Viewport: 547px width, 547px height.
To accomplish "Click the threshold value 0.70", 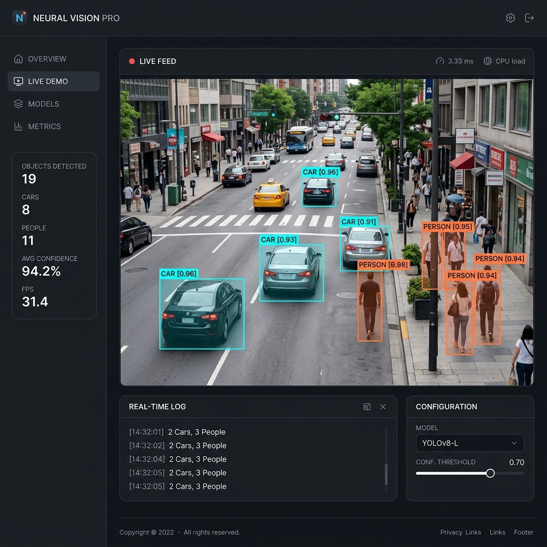I will (x=517, y=462).
